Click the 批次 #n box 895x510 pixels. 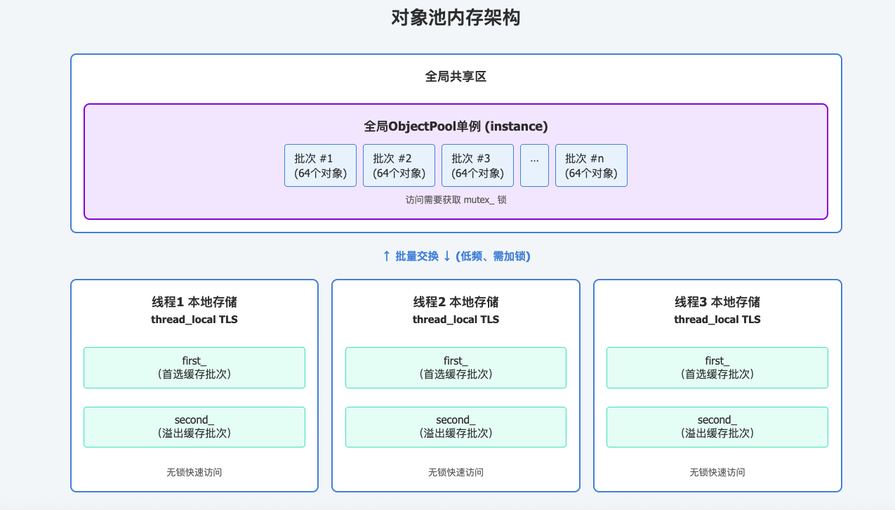click(x=591, y=166)
